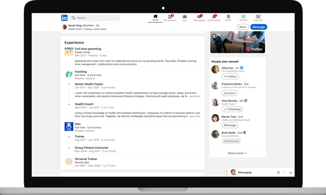Open the Messaging bar options ellipsis
Image resolution: width=326 pixels, height=195 pixels.
coord(284,172)
